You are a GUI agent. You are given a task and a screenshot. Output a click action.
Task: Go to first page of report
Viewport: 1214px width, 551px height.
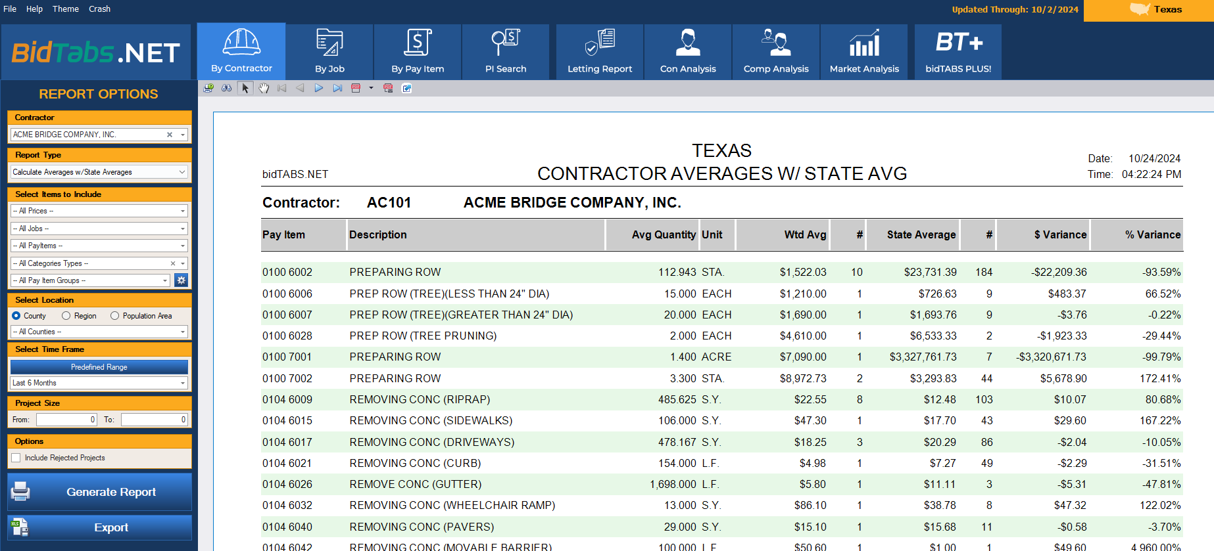(x=282, y=88)
